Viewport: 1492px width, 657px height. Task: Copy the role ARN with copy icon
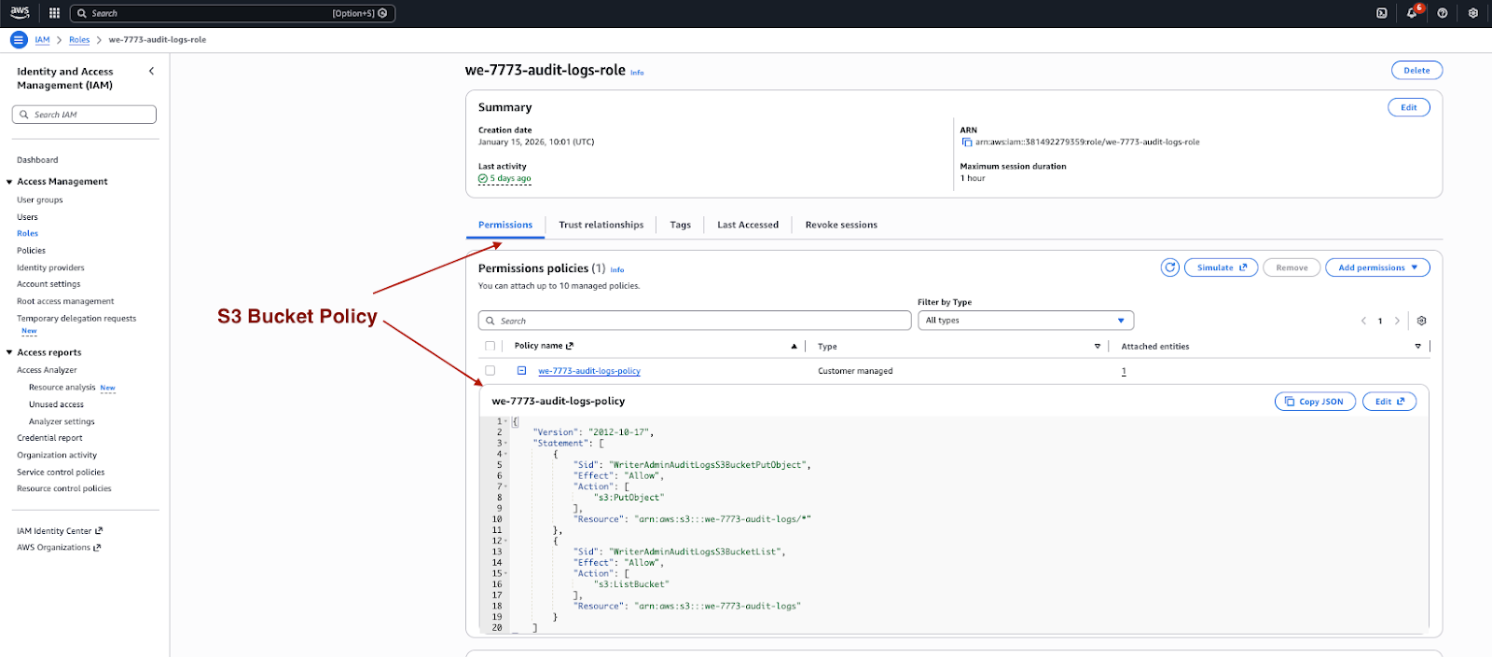[x=967, y=143]
